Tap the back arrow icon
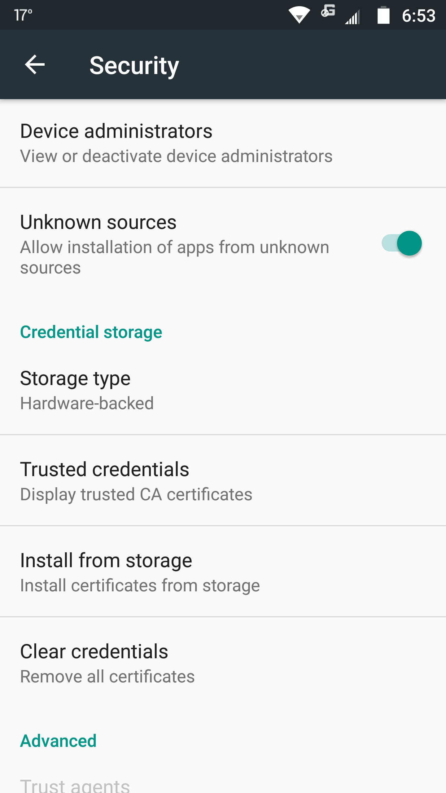 pos(35,65)
